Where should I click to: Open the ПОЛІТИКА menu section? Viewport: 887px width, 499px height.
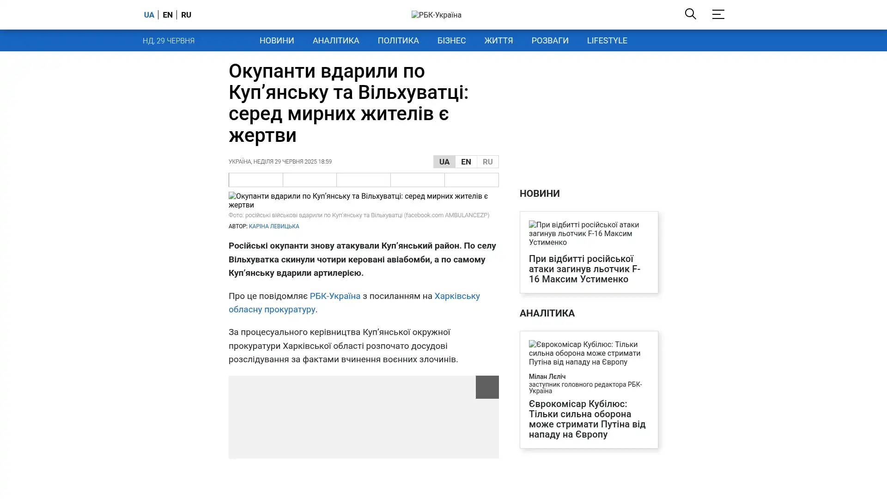point(398,41)
